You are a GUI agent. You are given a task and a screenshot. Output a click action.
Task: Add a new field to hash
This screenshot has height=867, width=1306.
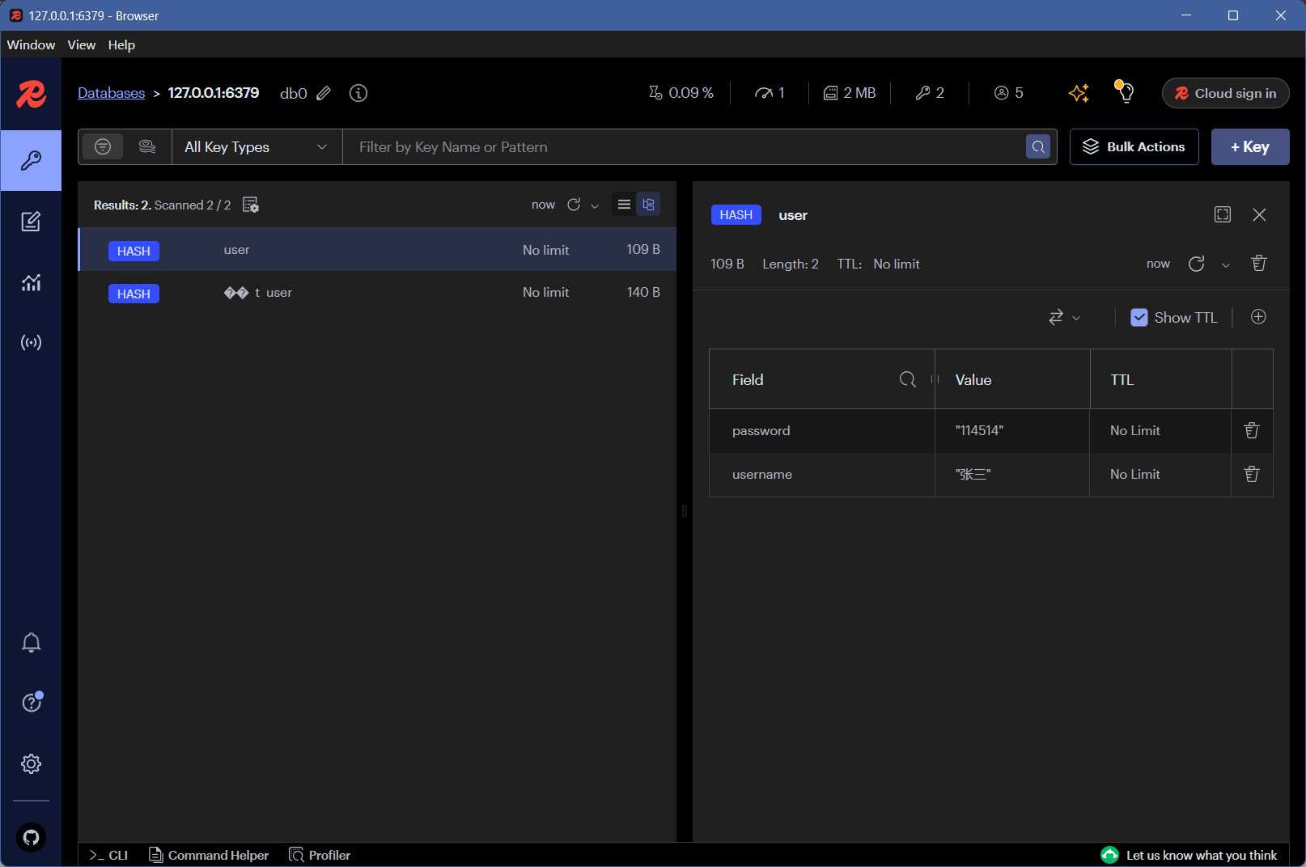click(x=1258, y=317)
